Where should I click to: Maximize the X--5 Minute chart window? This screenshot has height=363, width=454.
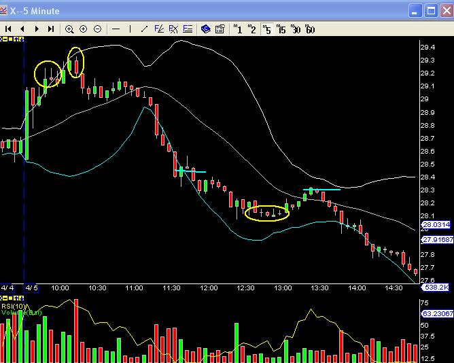click(431, 11)
